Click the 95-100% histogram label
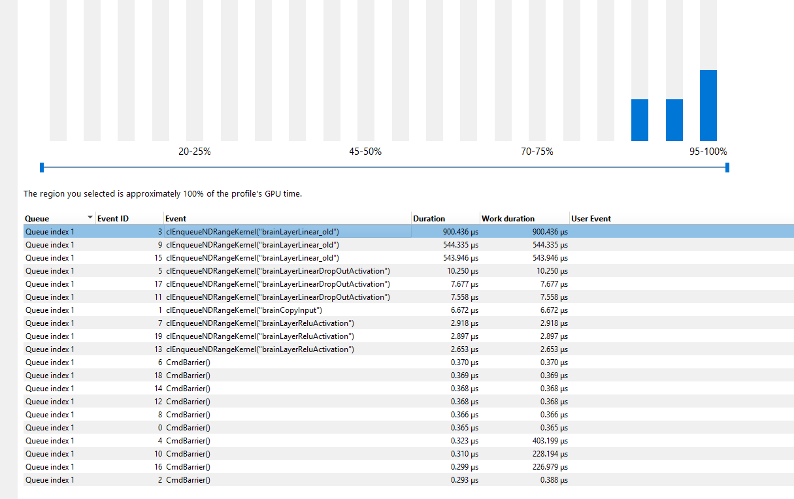Image resolution: width=794 pixels, height=499 pixels. click(708, 152)
